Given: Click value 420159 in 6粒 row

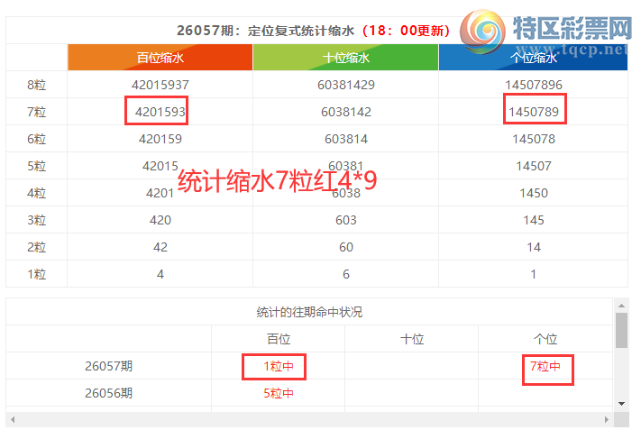Looking at the screenshot, I should (x=160, y=139).
